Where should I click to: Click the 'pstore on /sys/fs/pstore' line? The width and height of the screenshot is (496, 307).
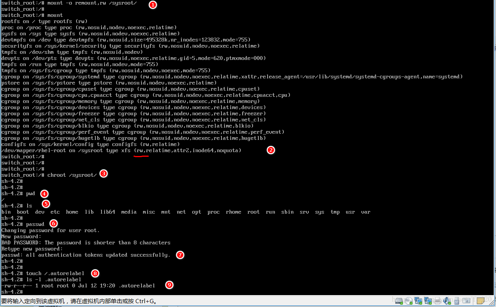[x=109, y=83]
